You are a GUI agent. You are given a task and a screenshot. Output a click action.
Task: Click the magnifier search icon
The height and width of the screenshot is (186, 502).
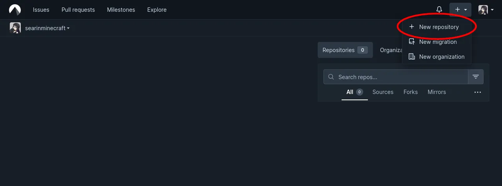331,77
